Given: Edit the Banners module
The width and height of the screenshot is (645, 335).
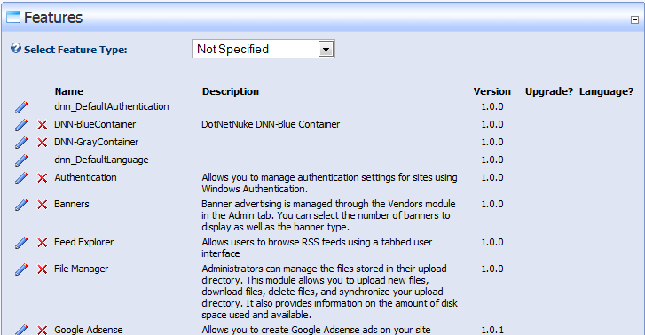Looking at the screenshot, I should (x=21, y=205).
